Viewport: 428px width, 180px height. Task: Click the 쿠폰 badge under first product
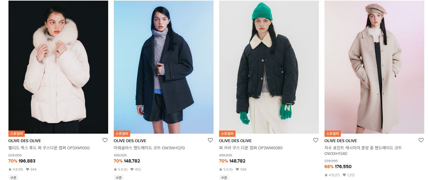coord(13,177)
